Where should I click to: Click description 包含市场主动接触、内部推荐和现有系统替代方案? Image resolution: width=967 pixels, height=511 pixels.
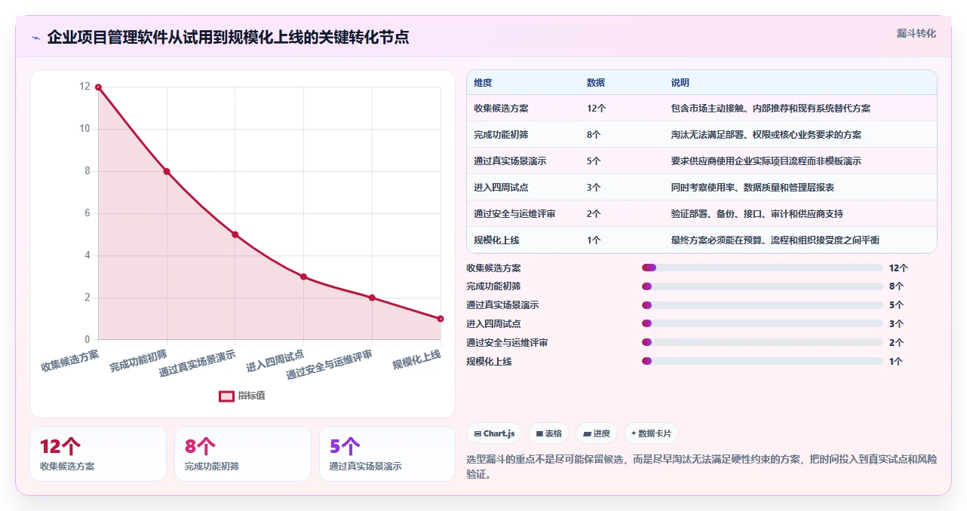pyautogui.click(x=771, y=109)
